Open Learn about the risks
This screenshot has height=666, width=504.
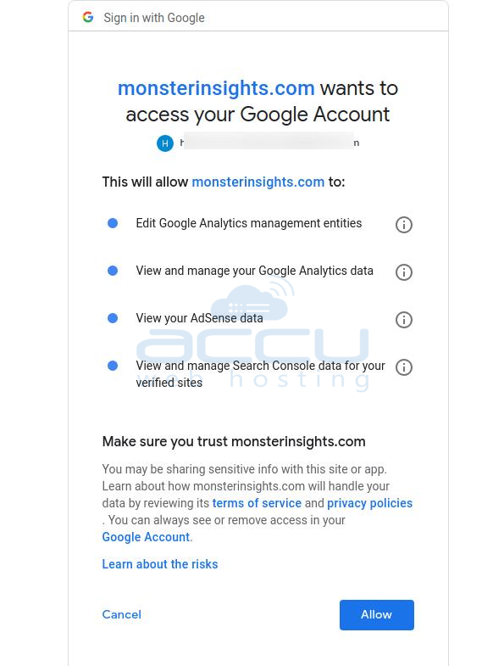pyautogui.click(x=160, y=564)
